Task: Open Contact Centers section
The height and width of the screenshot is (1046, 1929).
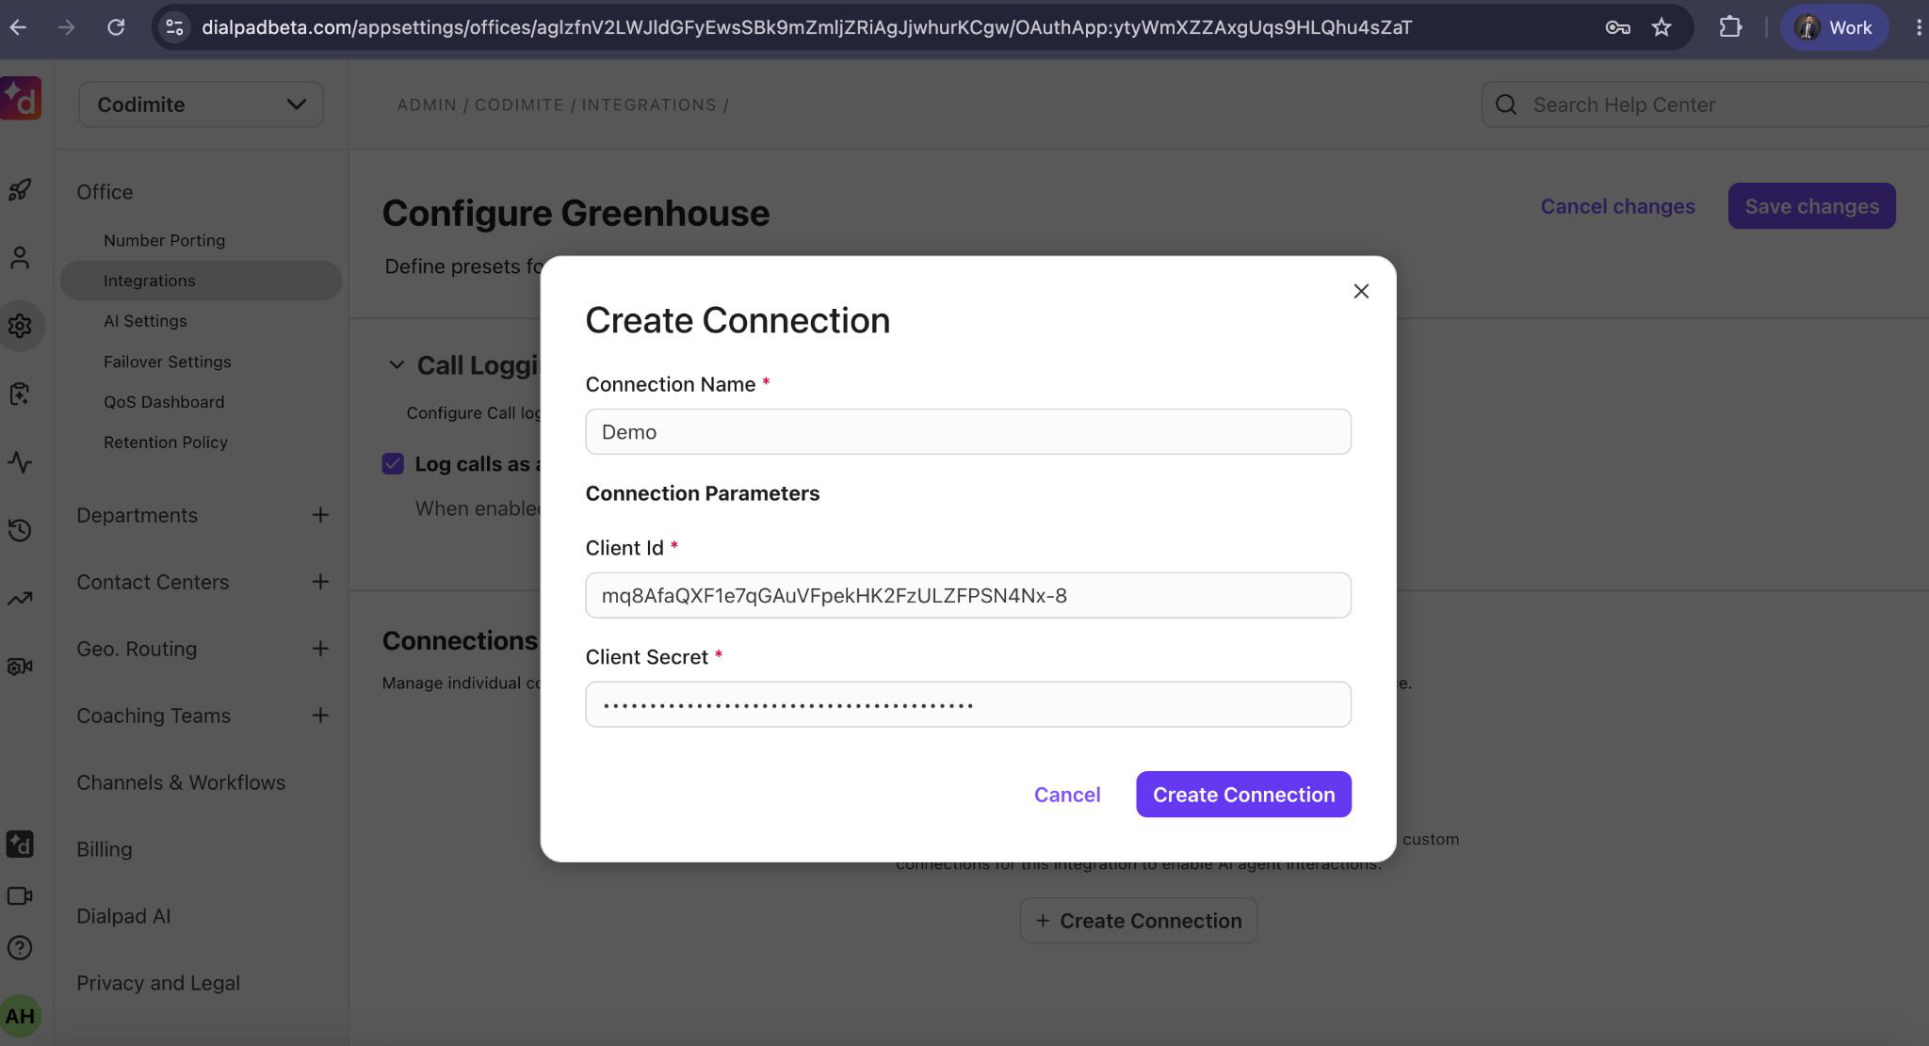Action: coord(153,582)
